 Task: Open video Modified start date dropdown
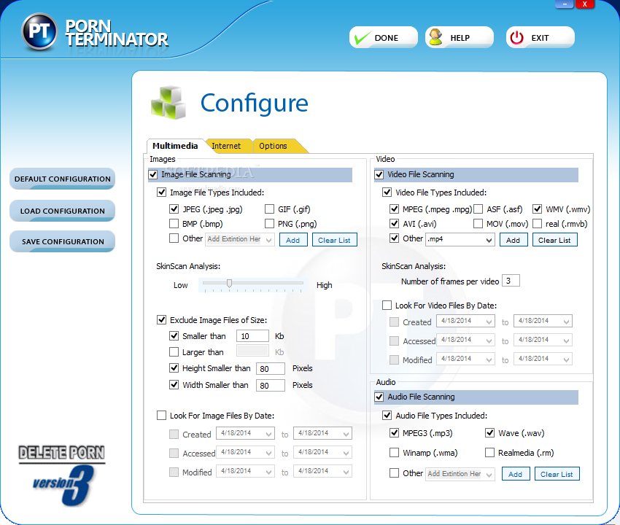click(x=489, y=359)
